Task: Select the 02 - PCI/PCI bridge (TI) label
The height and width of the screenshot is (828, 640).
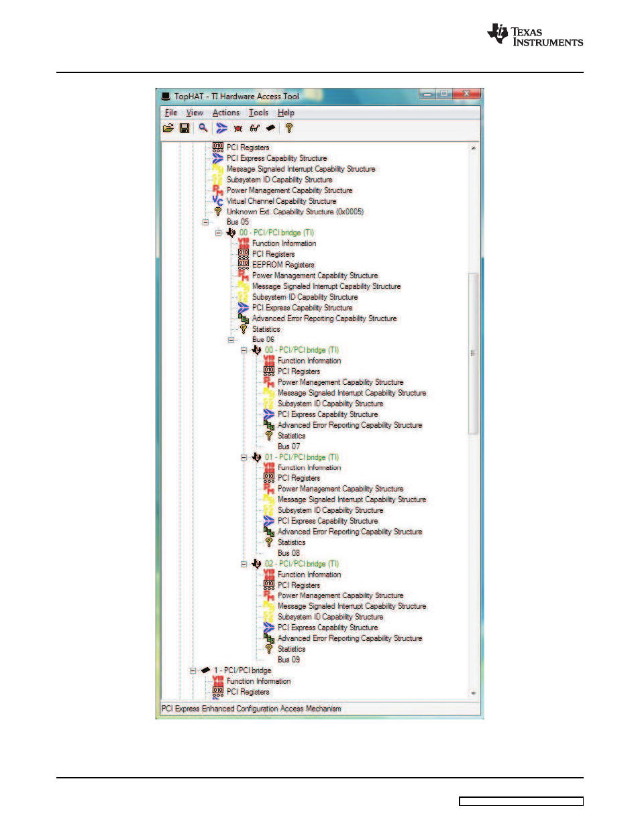Action: (302, 564)
